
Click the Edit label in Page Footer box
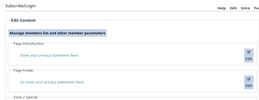[x=249, y=86]
